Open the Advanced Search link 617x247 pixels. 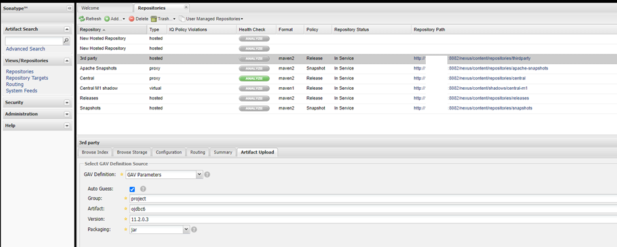26,48
